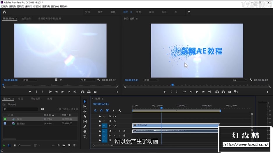Click Overwrite button in Source monitor
This screenshot has width=273, height=153.
[89, 92]
